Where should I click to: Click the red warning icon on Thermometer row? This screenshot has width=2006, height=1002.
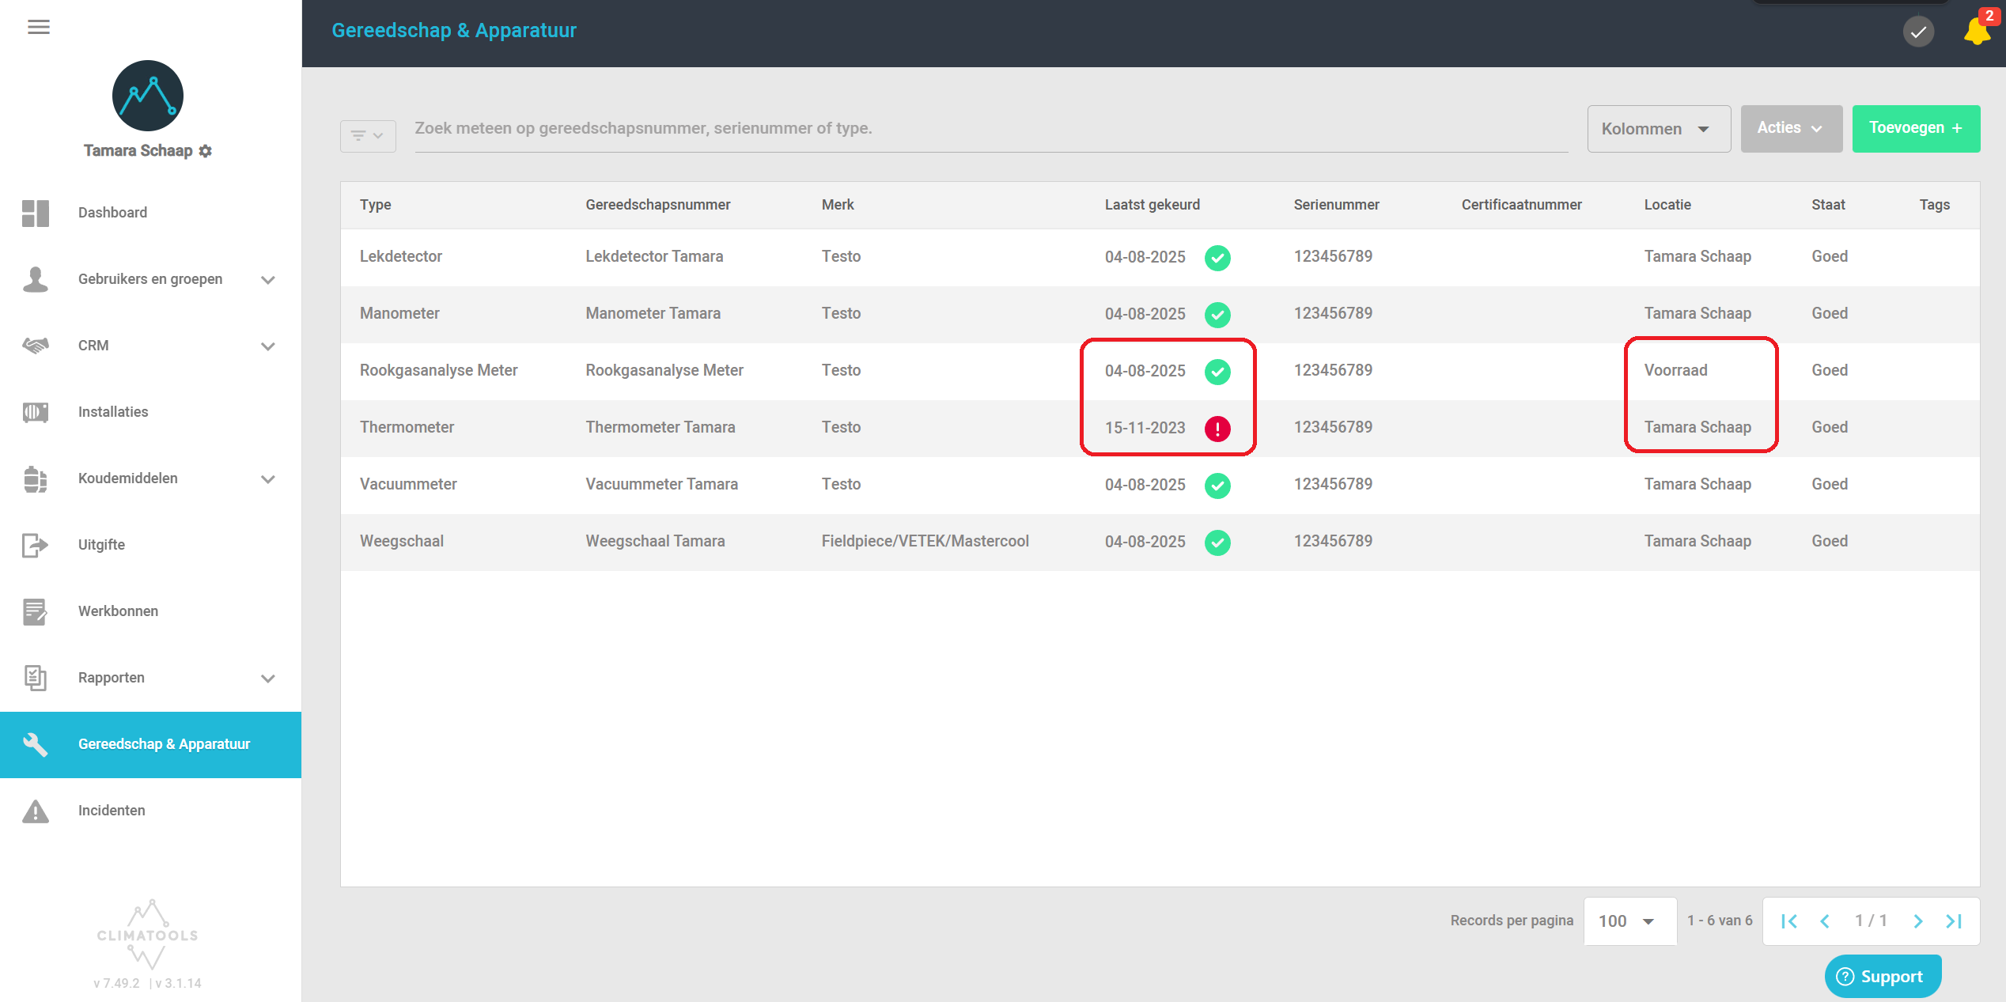pos(1217,429)
